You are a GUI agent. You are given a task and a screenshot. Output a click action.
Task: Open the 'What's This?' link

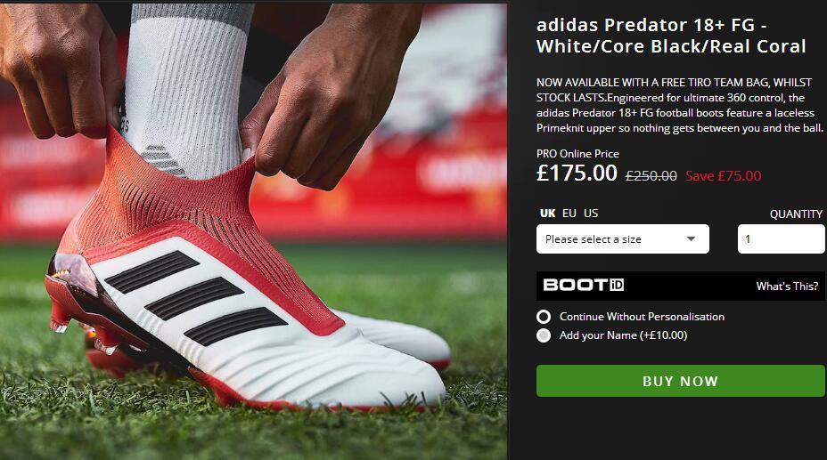point(787,286)
